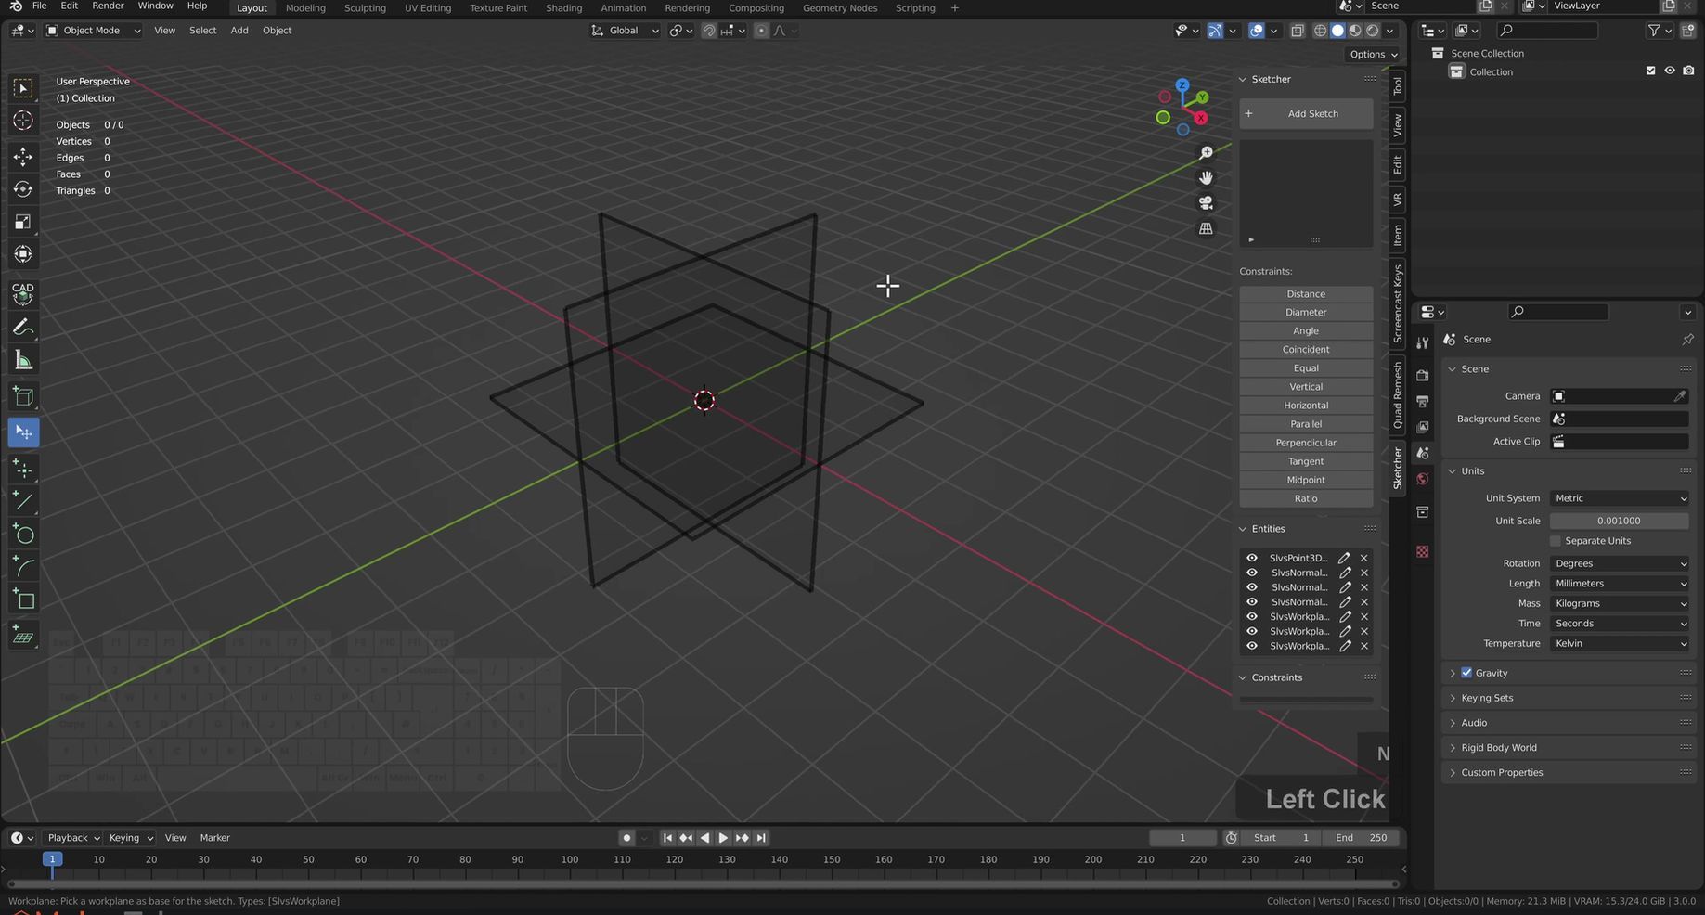The image size is (1705, 915).
Task: Open the Length units dropdown
Action: click(x=1619, y=583)
